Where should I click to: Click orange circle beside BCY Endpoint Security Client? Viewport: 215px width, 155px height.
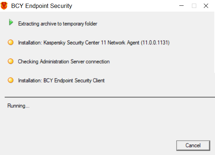10,80
